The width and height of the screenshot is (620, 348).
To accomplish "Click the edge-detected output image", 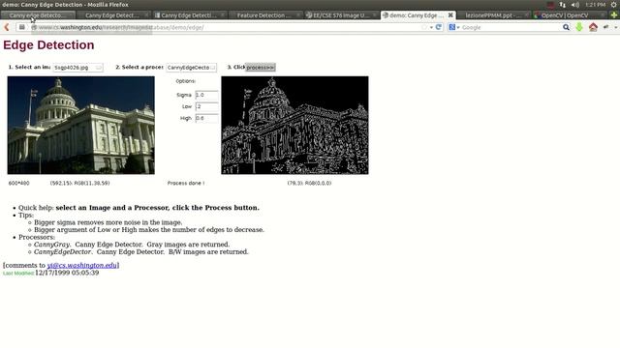I will tap(294, 125).
